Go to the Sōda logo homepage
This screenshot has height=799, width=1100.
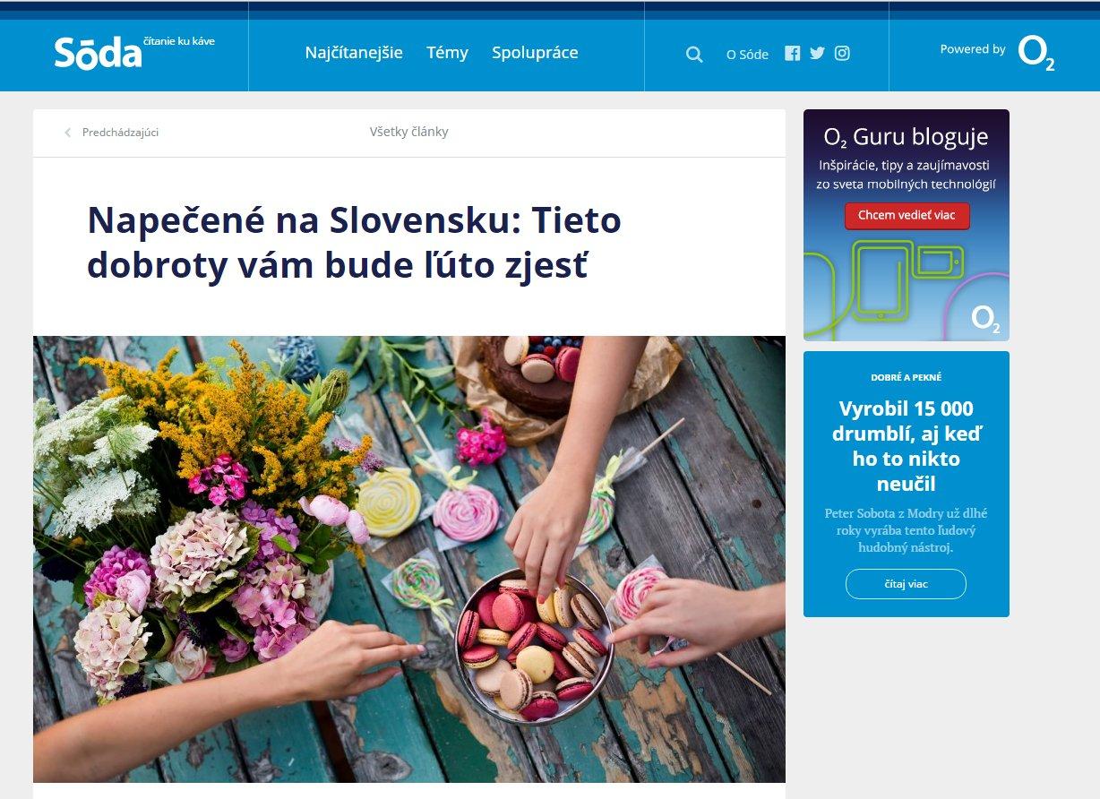[x=99, y=53]
